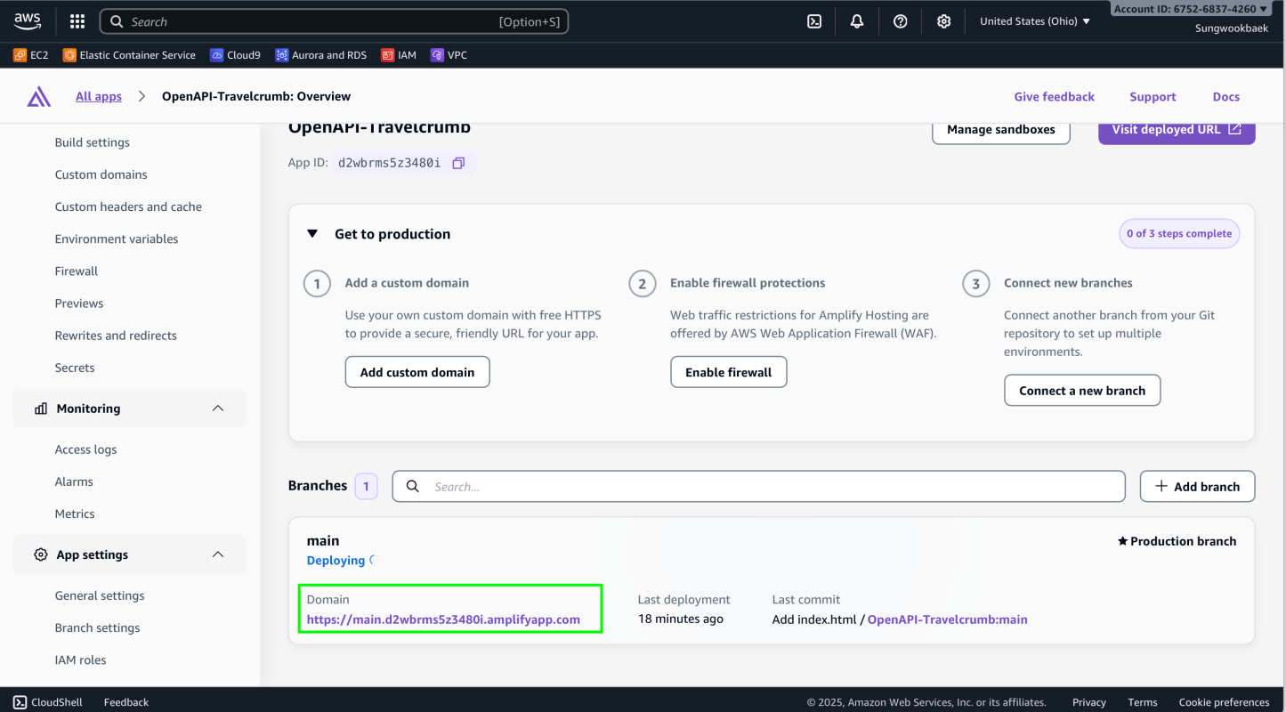
Task: Collapse the Get to production section
Action: tap(312, 234)
